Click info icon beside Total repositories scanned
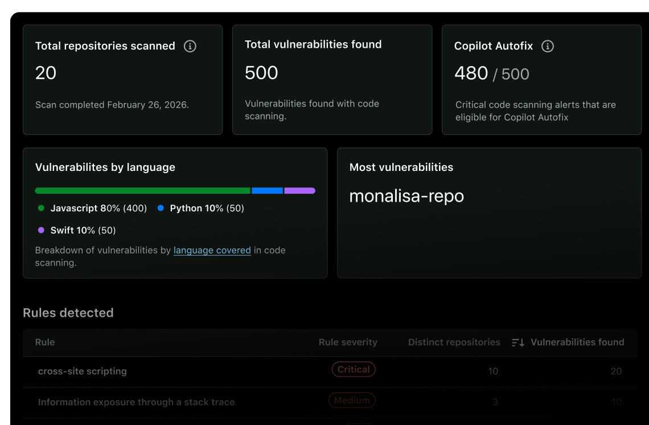 [190, 46]
